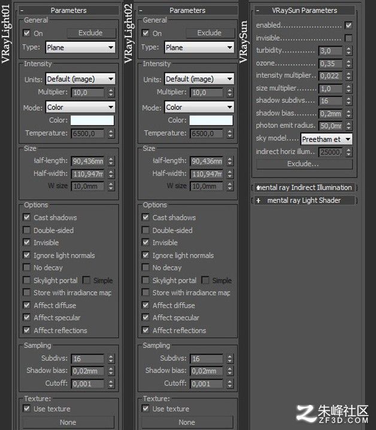Toggle Cast shadows in VRayLight01
Screen dimensions: 376x430
pyautogui.click(x=26, y=218)
